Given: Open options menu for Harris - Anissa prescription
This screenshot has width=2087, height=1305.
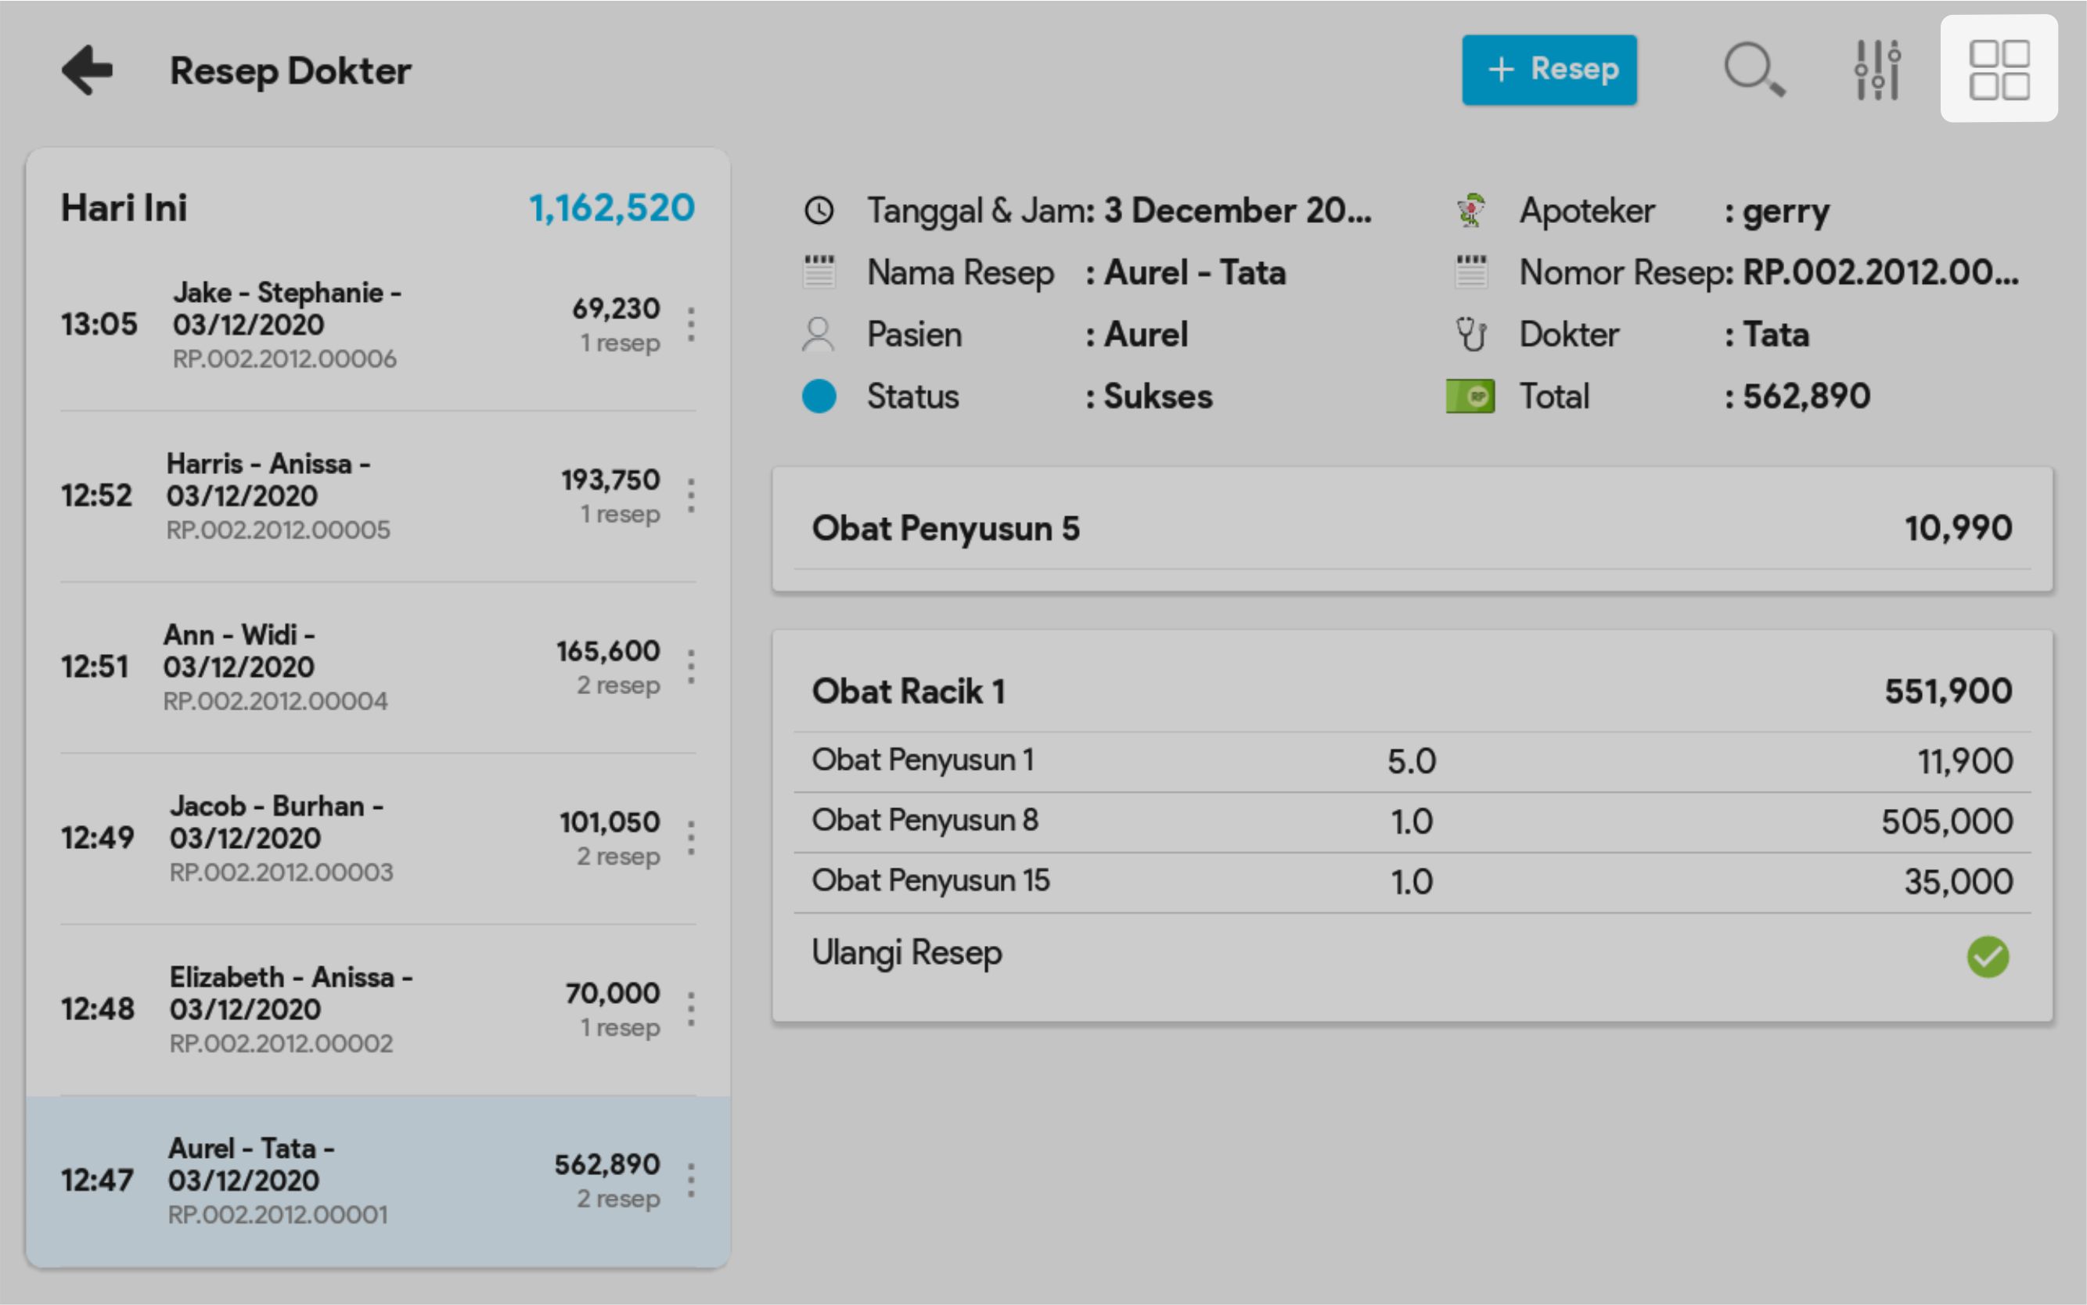Looking at the screenshot, I should pyautogui.click(x=690, y=495).
